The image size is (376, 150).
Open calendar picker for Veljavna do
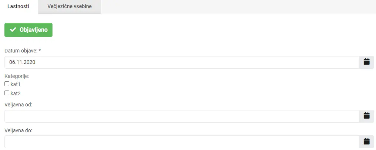click(366, 142)
